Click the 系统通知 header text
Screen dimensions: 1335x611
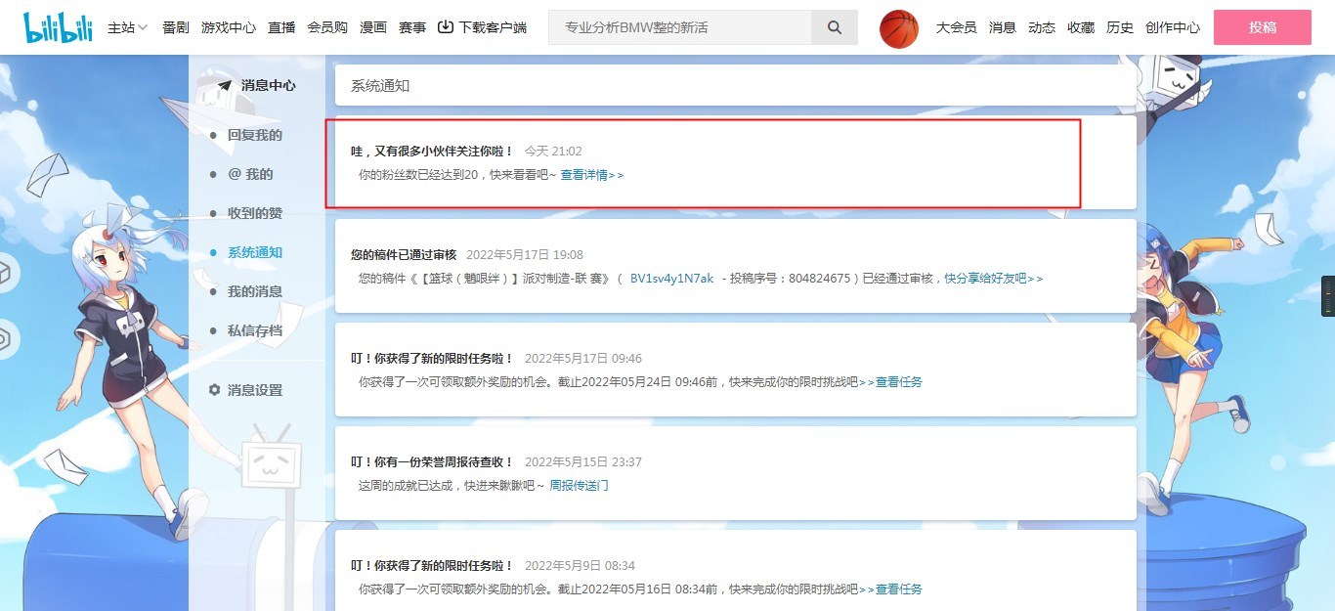(x=380, y=86)
